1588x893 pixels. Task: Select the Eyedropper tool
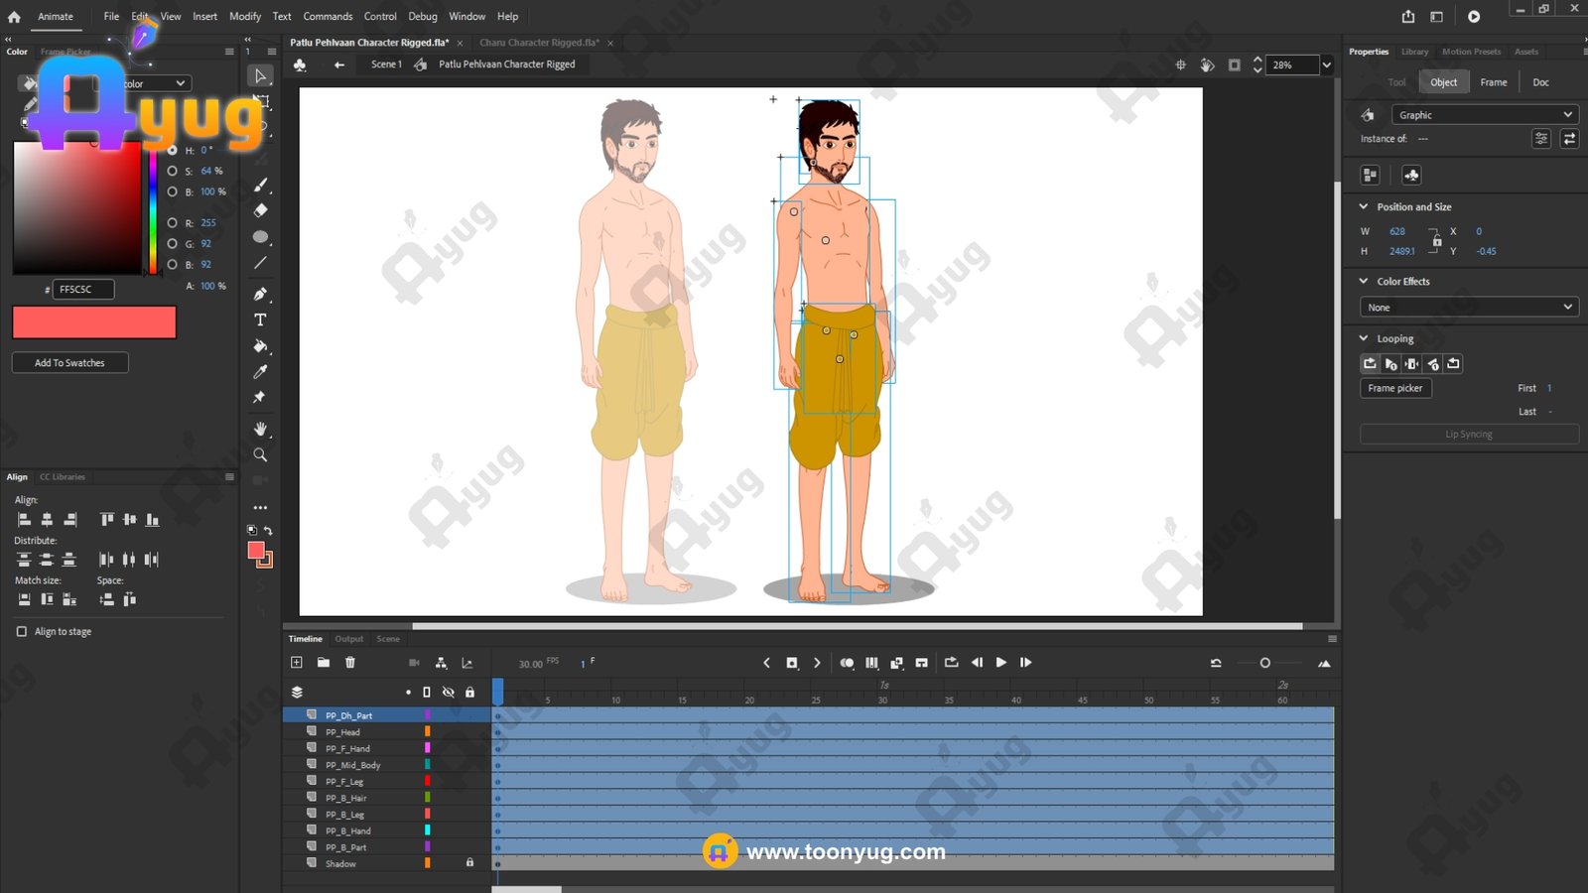[x=260, y=372]
